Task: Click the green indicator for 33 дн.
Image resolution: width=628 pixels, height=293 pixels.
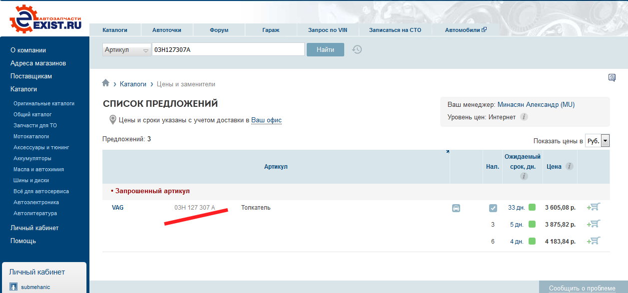Action: coord(532,208)
